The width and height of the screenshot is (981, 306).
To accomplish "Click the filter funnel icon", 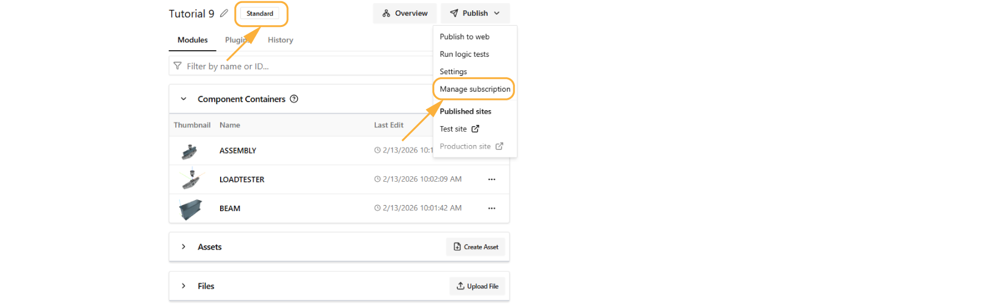I will click(x=177, y=66).
